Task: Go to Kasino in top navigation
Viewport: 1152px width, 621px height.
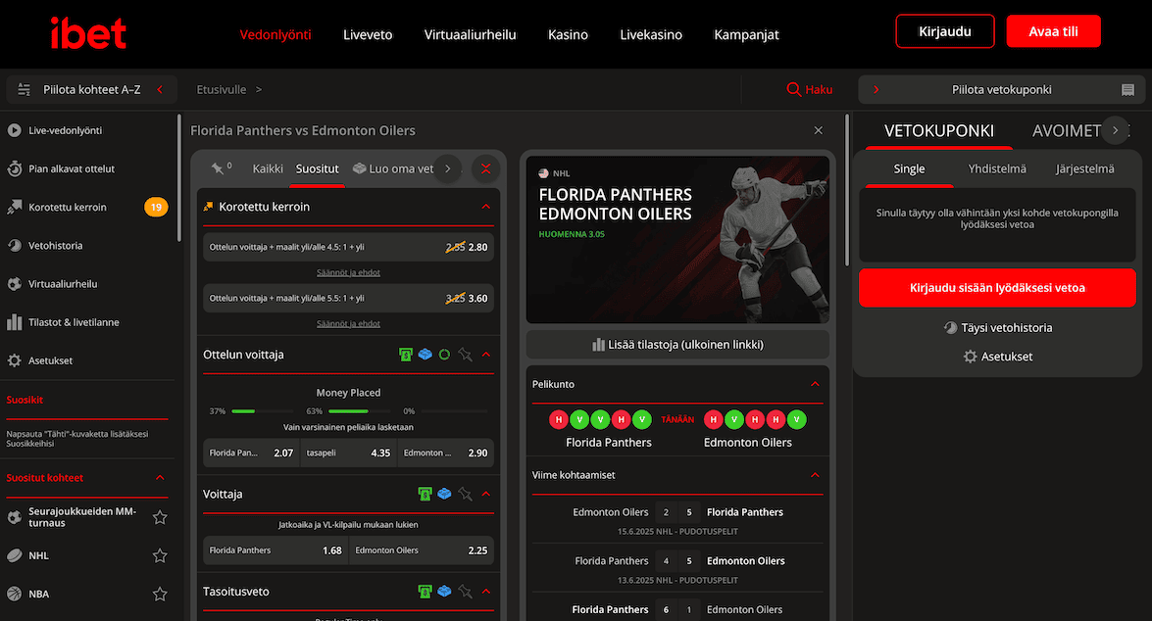Action: [568, 34]
